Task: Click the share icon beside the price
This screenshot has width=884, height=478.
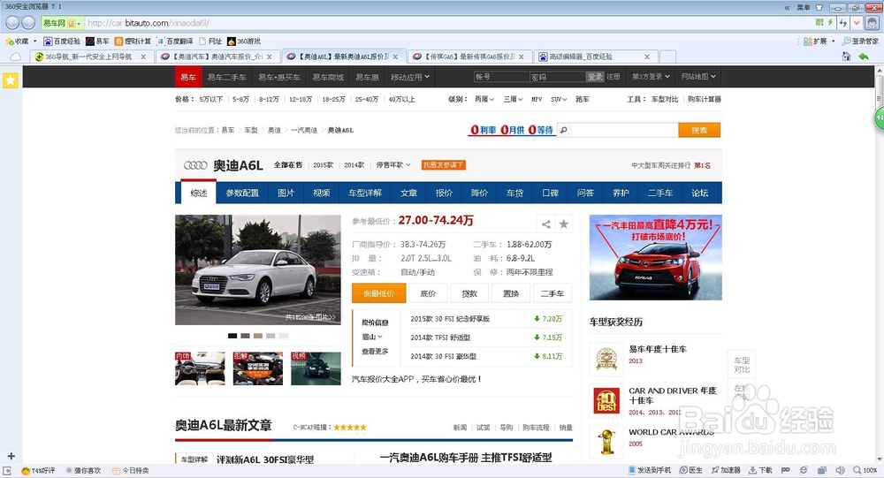Action: (545, 224)
